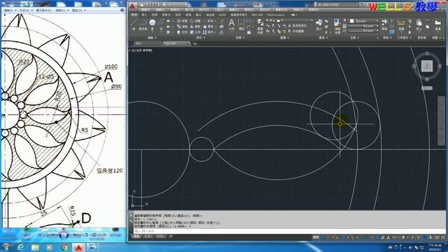448x252 pixels.
Task: Toggle ortho mode in status bar
Action: pyautogui.click(x=337, y=237)
